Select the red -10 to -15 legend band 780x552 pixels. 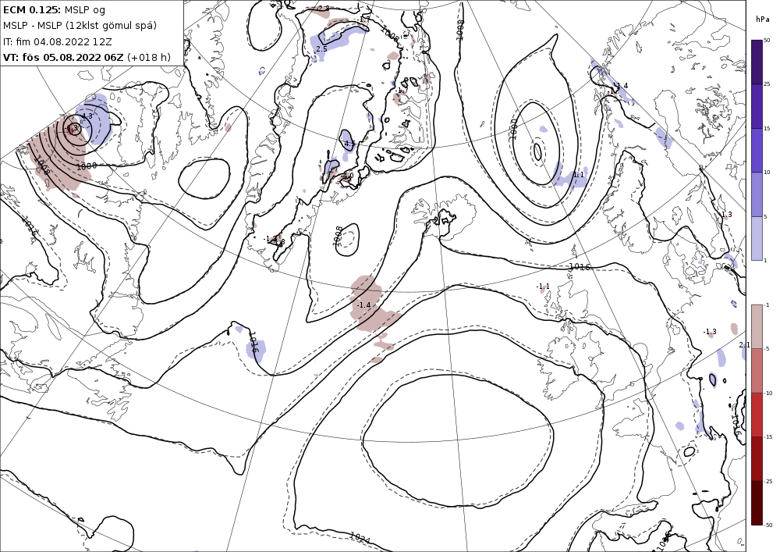pos(757,415)
